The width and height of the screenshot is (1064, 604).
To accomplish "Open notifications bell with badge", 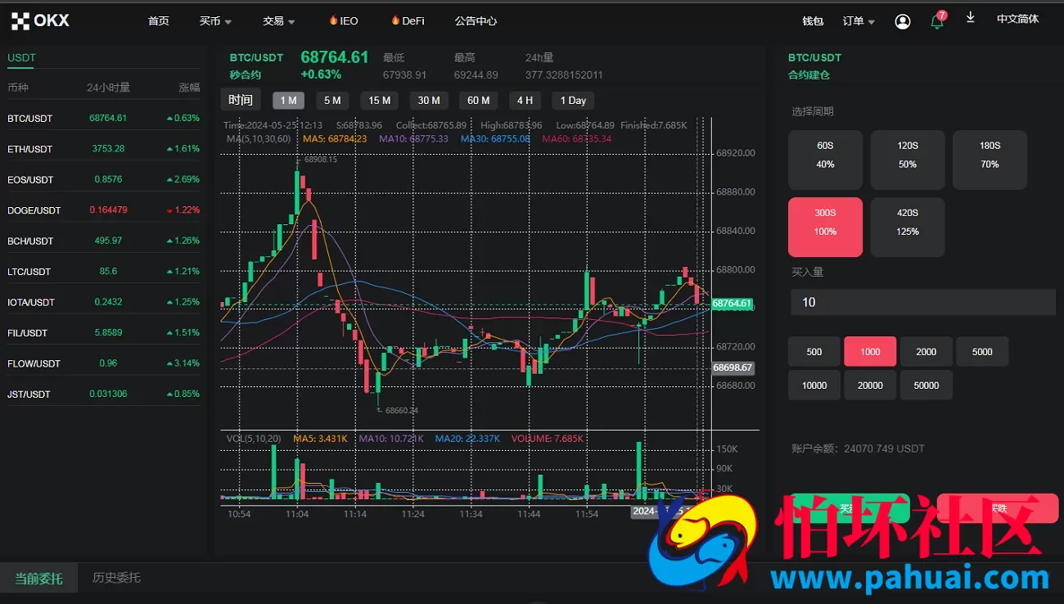I will click(x=938, y=20).
